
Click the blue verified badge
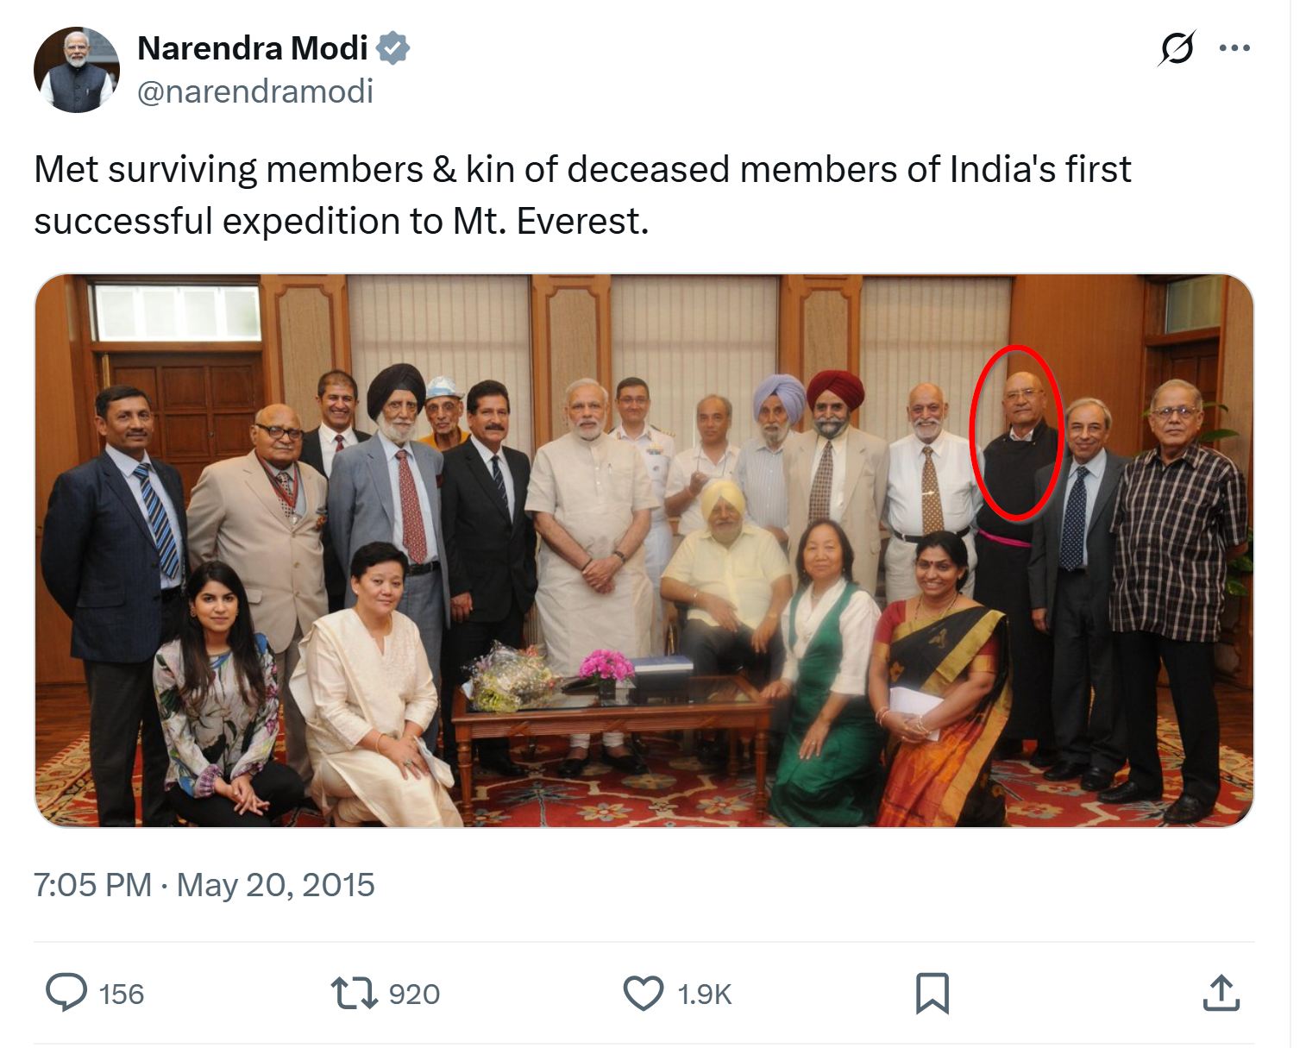pos(393,48)
